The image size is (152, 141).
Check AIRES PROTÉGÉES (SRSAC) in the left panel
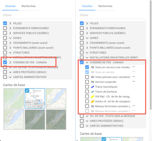coord(5,72)
